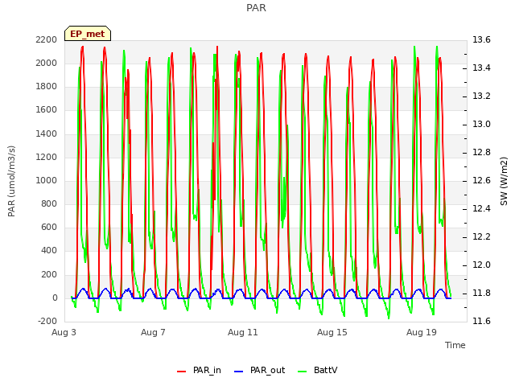Click the PAR chart title

[256, 7]
